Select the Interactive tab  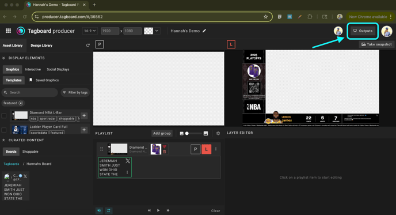tap(33, 69)
